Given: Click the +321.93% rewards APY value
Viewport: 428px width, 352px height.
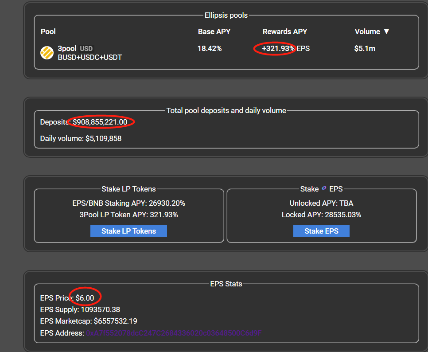Looking at the screenshot, I should [278, 48].
